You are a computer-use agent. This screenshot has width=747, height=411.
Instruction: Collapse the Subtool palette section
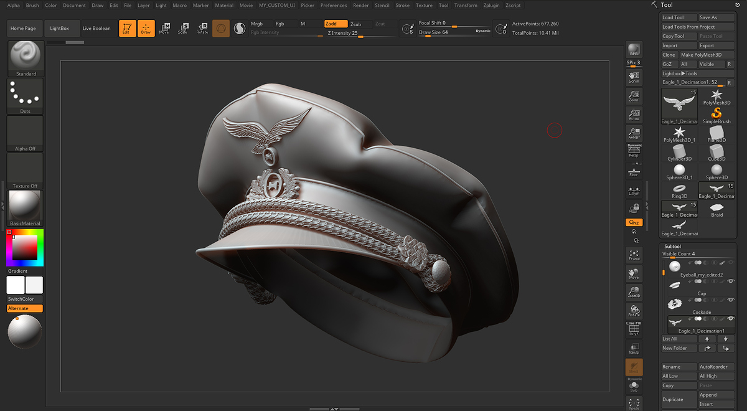point(673,247)
